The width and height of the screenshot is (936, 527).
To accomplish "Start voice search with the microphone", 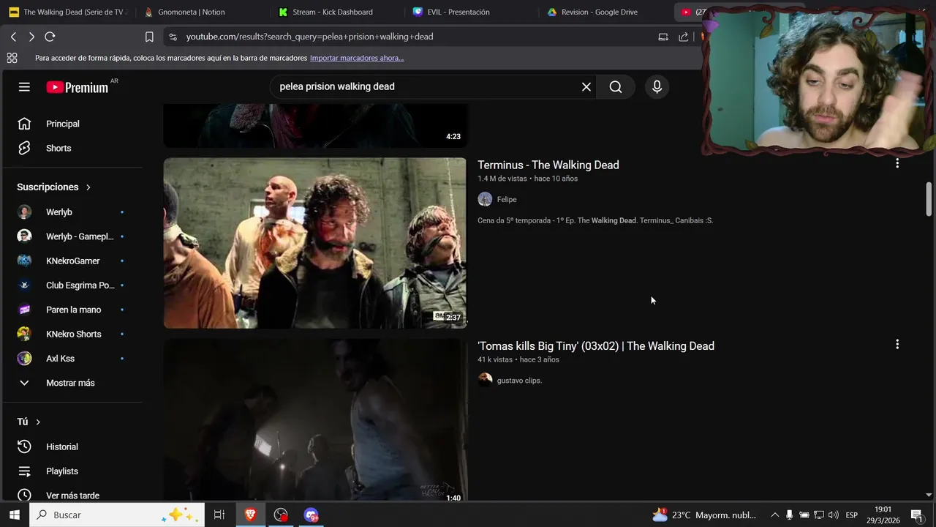I will pyautogui.click(x=657, y=87).
